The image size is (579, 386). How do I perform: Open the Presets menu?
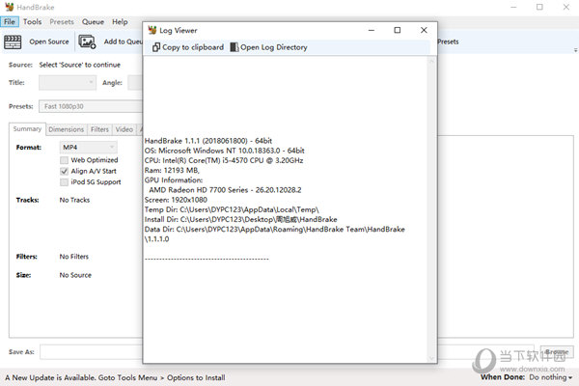click(62, 22)
